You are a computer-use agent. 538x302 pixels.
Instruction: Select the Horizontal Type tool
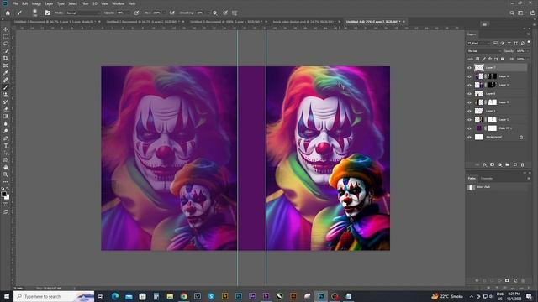(6, 145)
